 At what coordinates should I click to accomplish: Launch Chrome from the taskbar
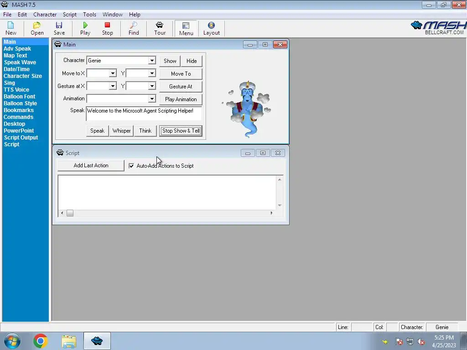point(41,341)
